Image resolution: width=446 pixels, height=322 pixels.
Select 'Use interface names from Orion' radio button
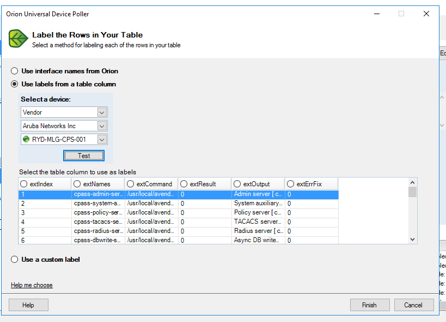tap(15, 71)
